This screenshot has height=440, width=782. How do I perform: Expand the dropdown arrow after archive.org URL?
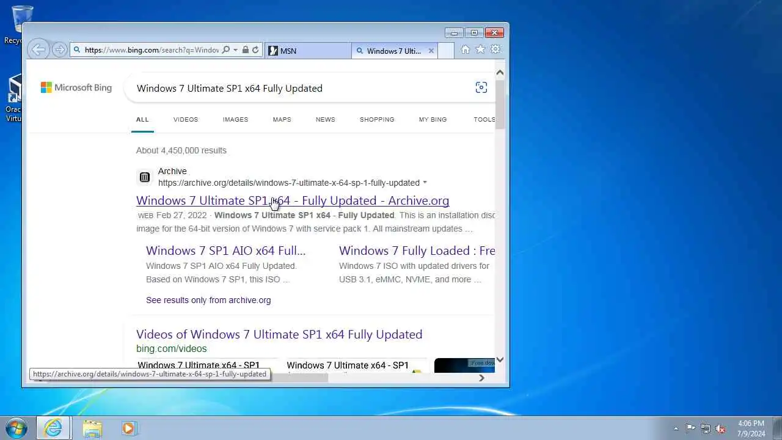pyautogui.click(x=425, y=183)
